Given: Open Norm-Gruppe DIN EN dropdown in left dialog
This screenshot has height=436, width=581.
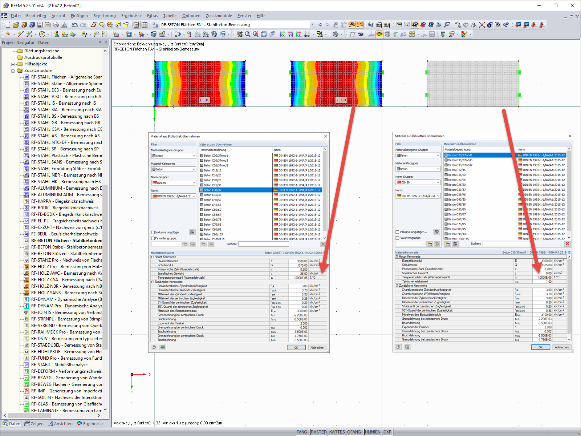Looking at the screenshot, I should (174, 183).
